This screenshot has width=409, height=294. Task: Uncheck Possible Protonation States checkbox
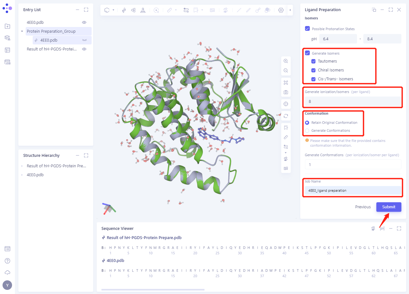[x=307, y=29]
